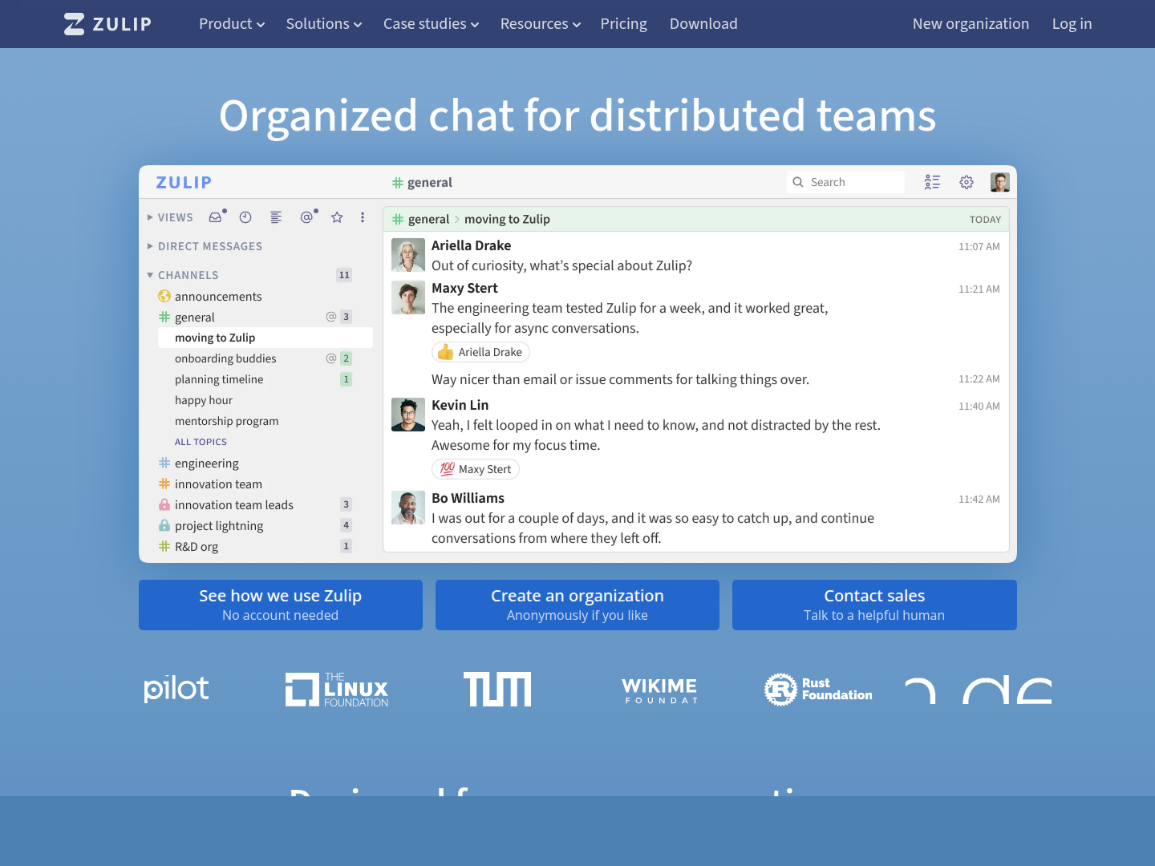1155x866 pixels.
Task: Open the inbox view icon
Action: pos(215,217)
